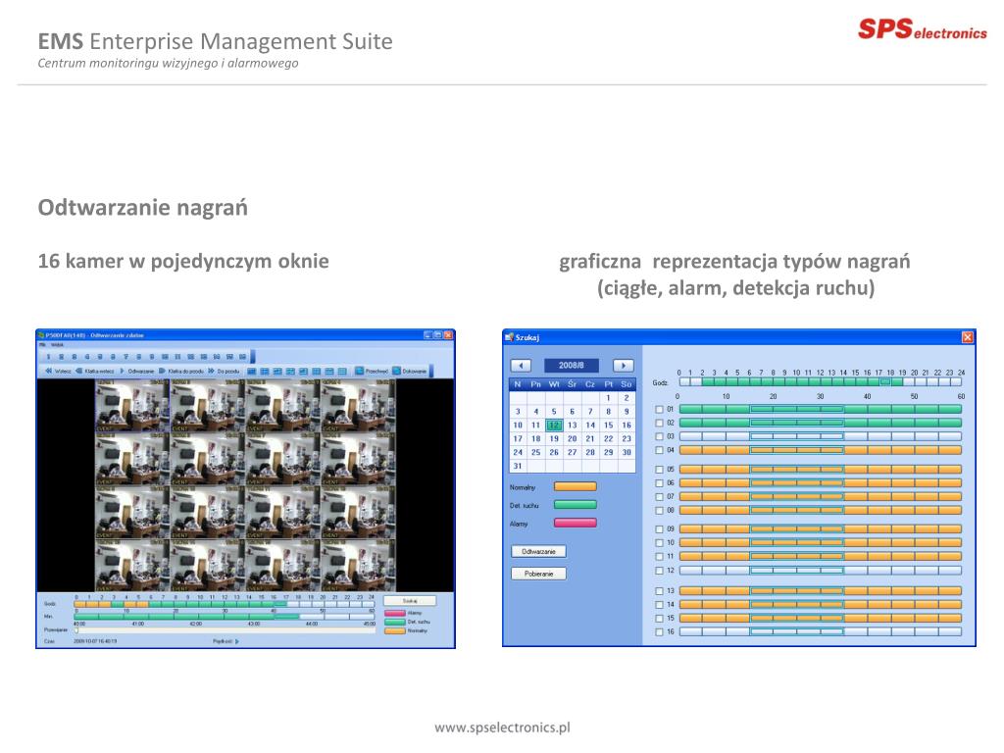Click channel 04 recording timeline bar
Screen dimensions: 1004x753
coord(821,451)
